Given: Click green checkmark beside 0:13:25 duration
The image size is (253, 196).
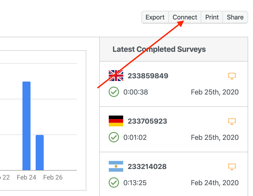Looking at the screenshot, I should [114, 183].
